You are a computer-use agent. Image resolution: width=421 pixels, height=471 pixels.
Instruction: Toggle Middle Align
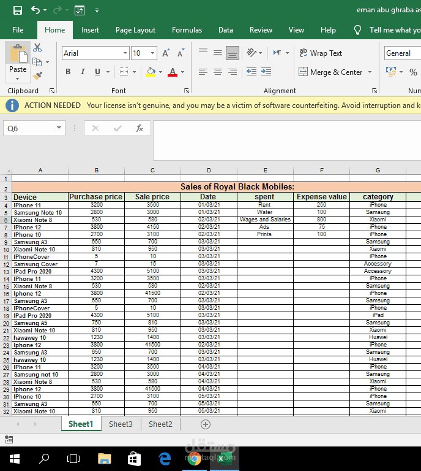tap(218, 53)
